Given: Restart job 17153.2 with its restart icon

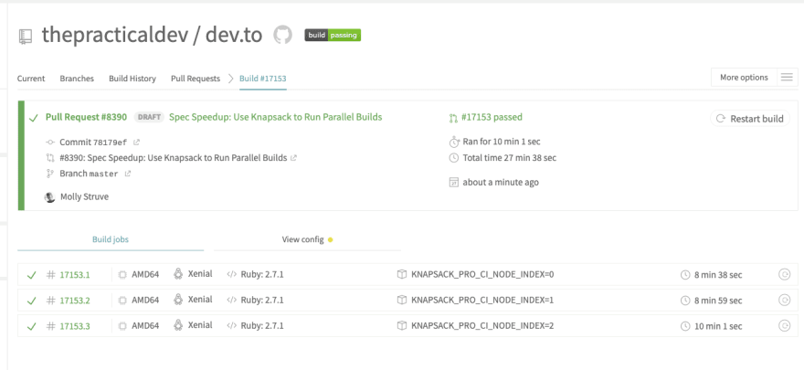Looking at the screenshot, I should click(784, 301).
